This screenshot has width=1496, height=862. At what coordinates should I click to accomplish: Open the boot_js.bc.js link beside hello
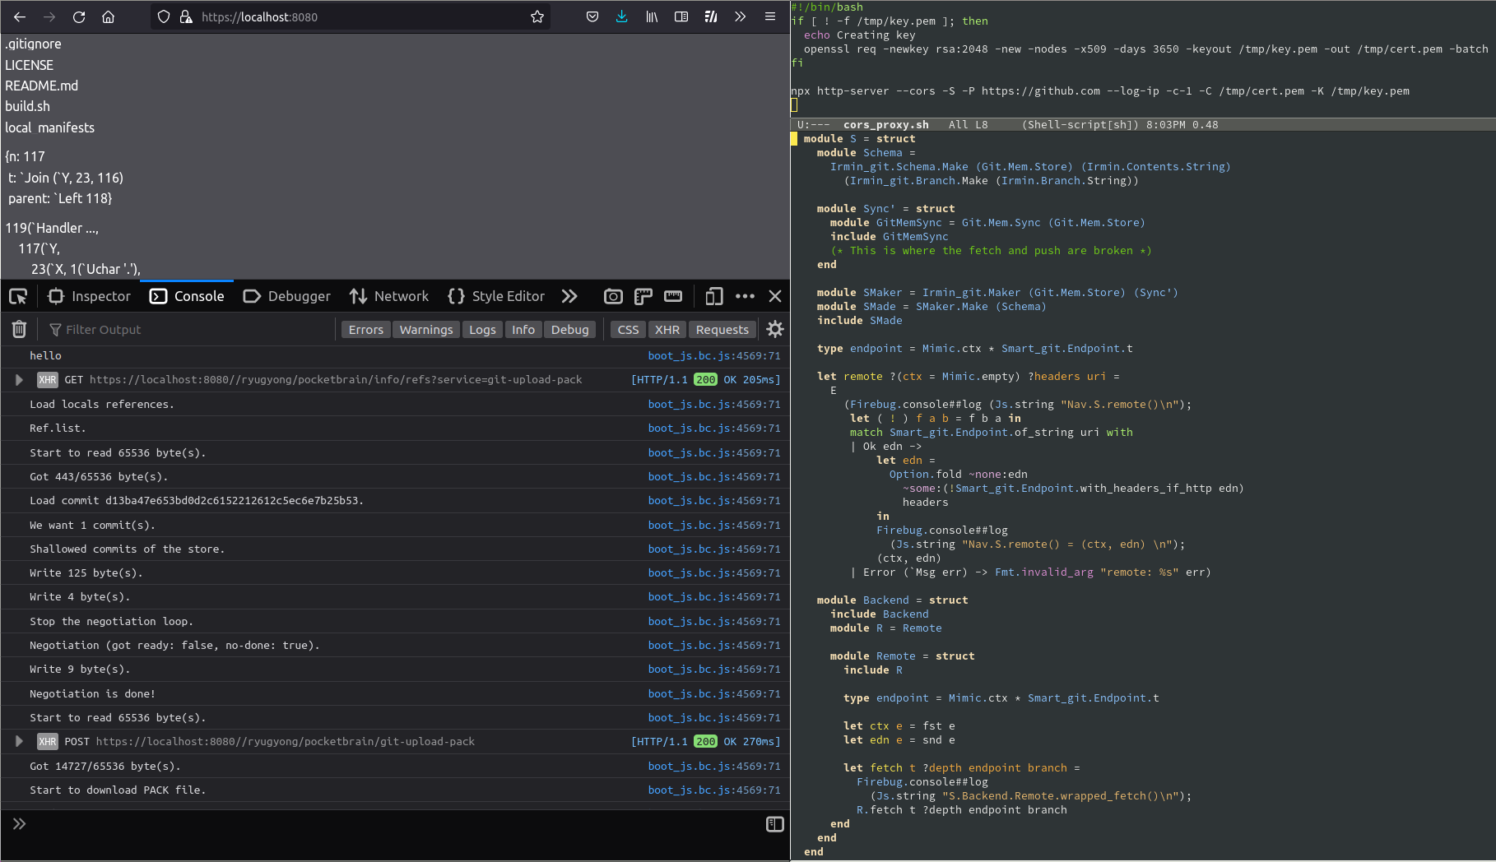(713, 356)
